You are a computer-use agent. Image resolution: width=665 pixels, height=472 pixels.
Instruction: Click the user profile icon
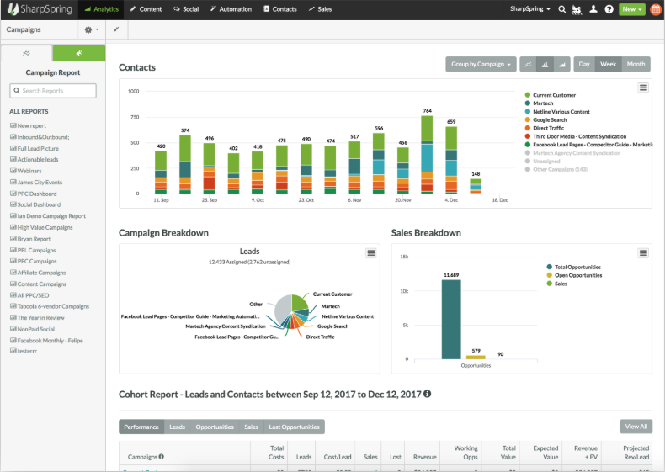click(x=593, y=9)
